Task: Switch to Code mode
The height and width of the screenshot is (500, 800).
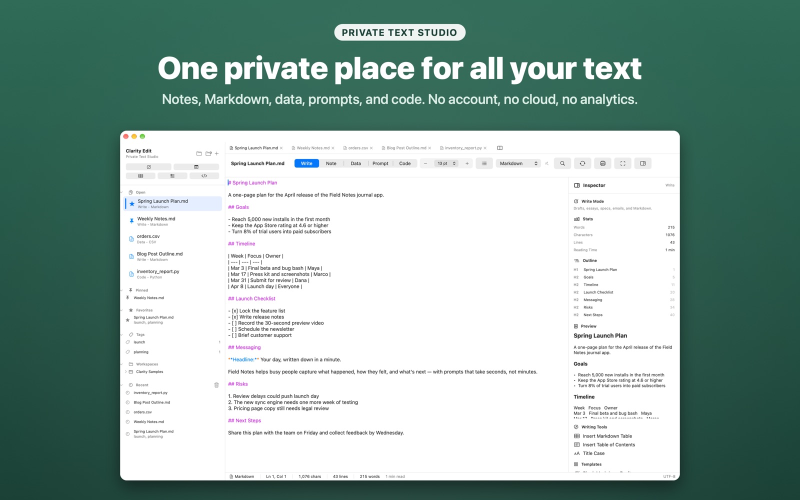Action: [x=405, y=163]
